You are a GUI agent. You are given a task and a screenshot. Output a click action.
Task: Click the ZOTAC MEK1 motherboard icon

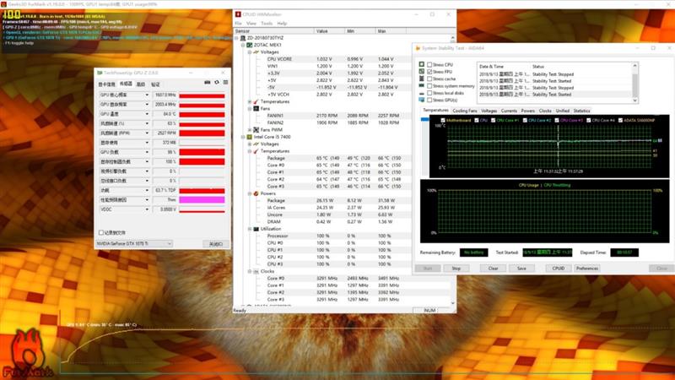pyautogui.click(x=249, y=45)
